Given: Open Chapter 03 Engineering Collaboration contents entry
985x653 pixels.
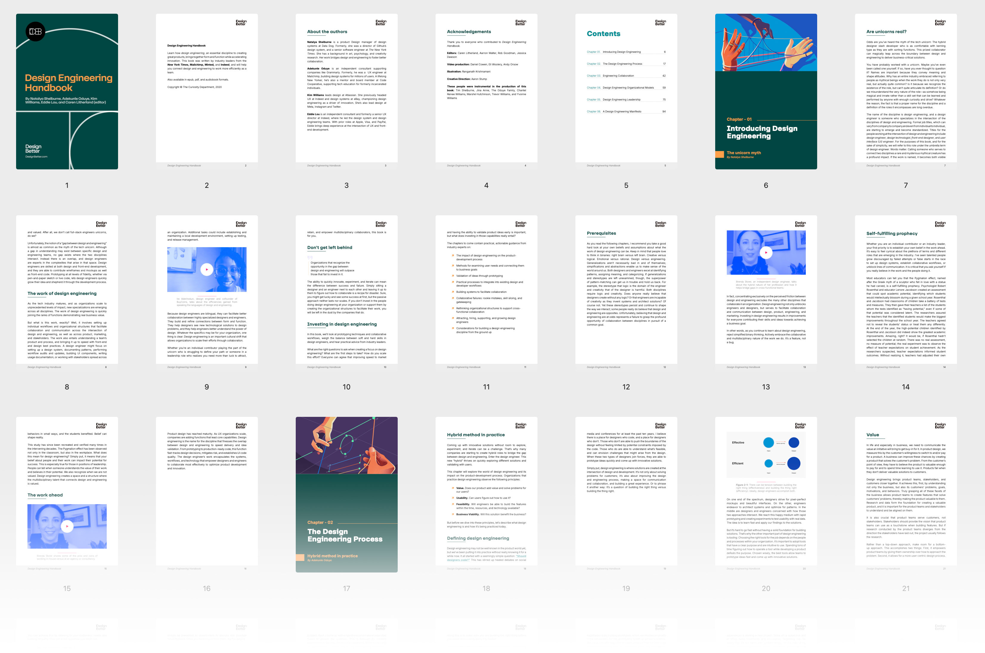Looking at the screenshot, I should point(618,76).
